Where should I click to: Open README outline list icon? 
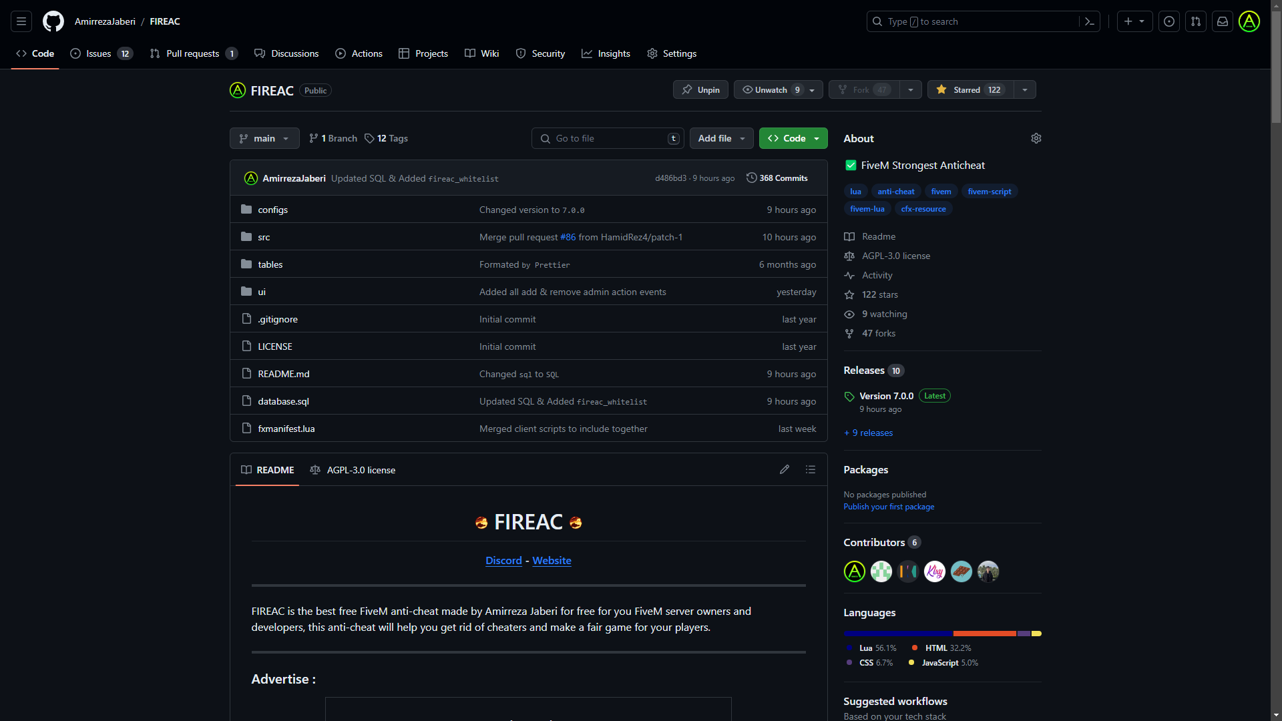pos(811,469)
